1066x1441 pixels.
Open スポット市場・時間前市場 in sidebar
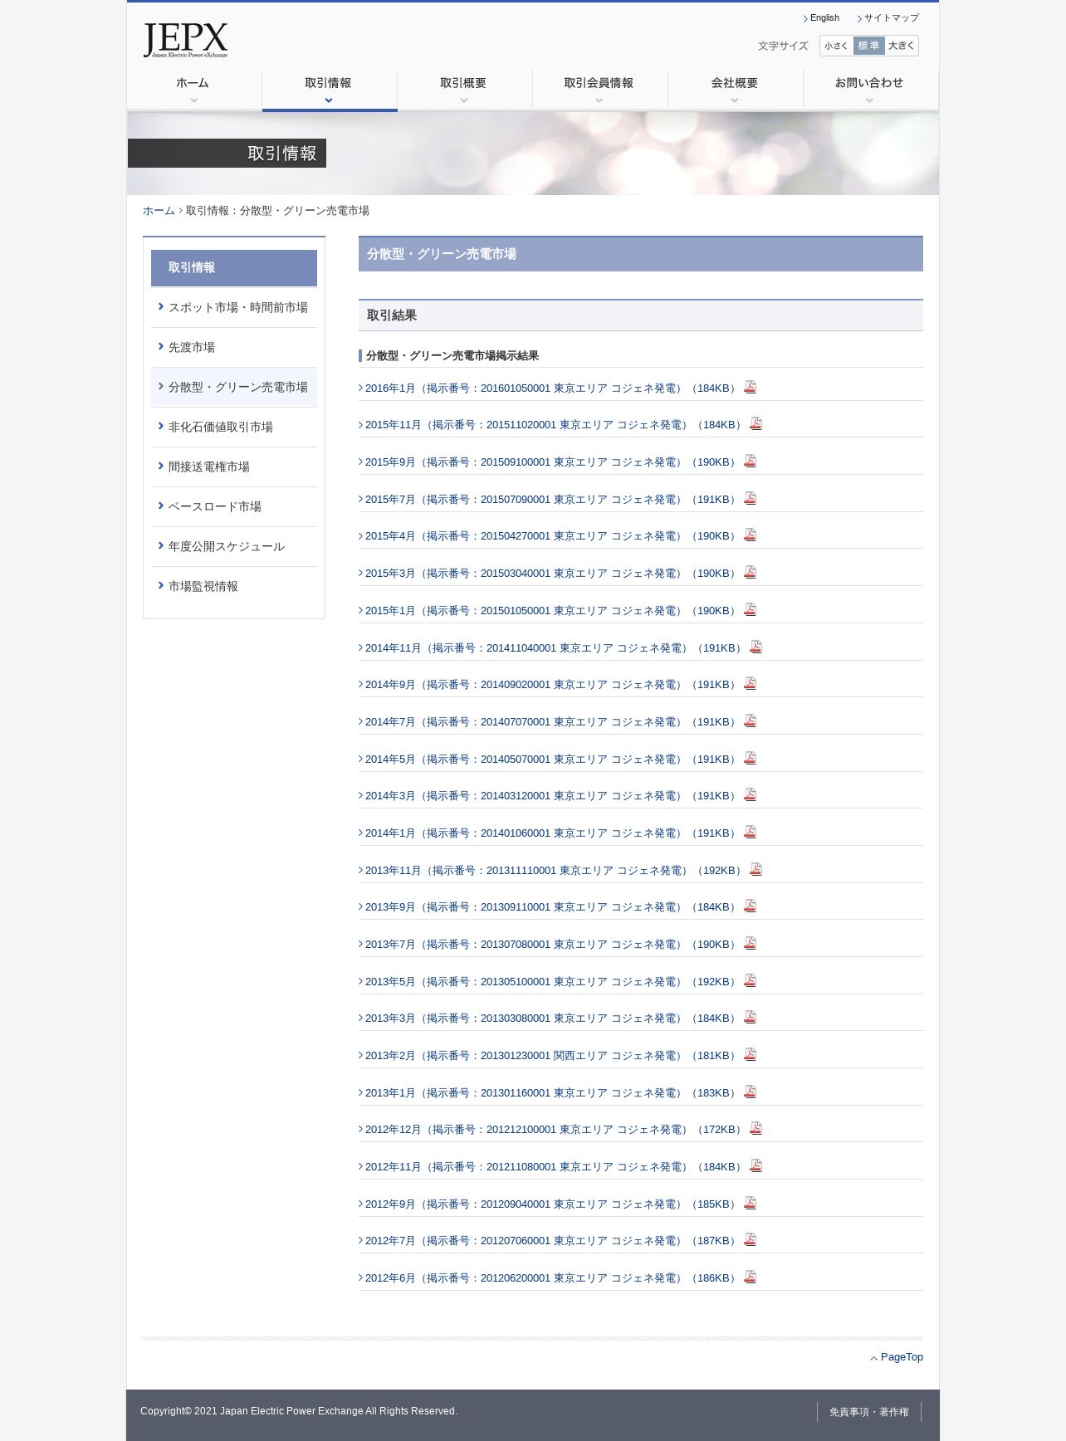pos(234,307)
